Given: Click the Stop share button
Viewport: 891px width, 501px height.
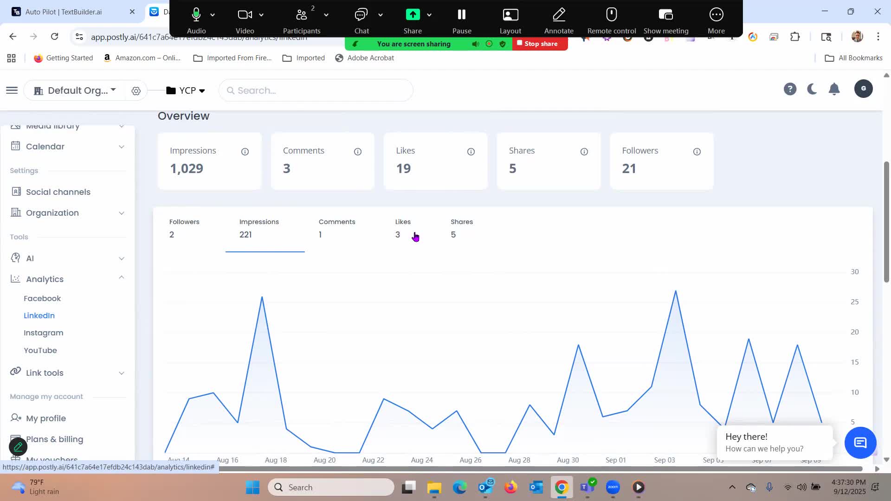Looking at the screenshot, I should pos(540,44).
